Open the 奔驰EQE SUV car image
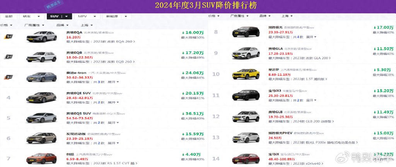 click(x=41, y=97)
